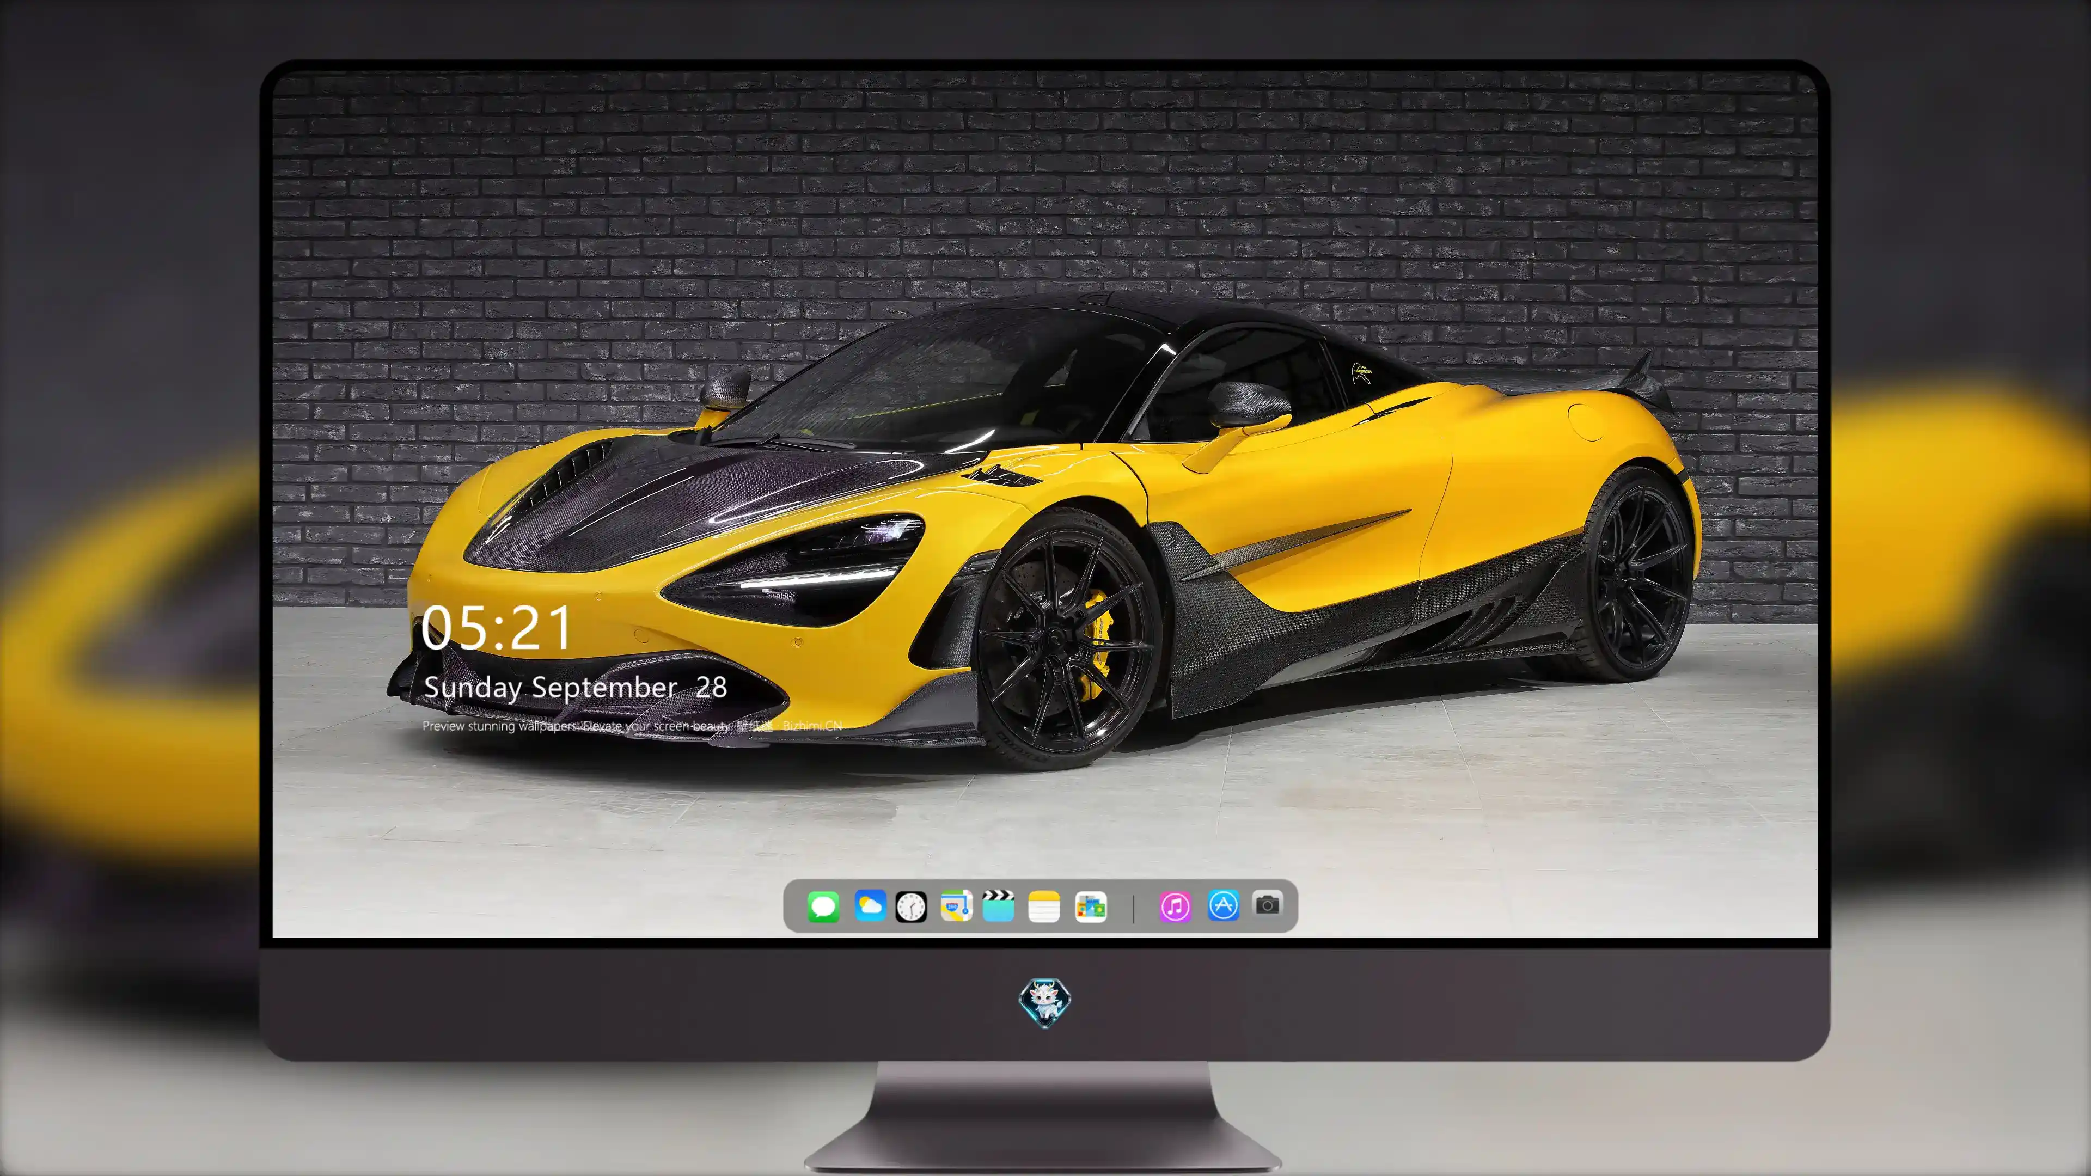
Task: Open the Messages app in the dock
Action: tap(823, 906)
